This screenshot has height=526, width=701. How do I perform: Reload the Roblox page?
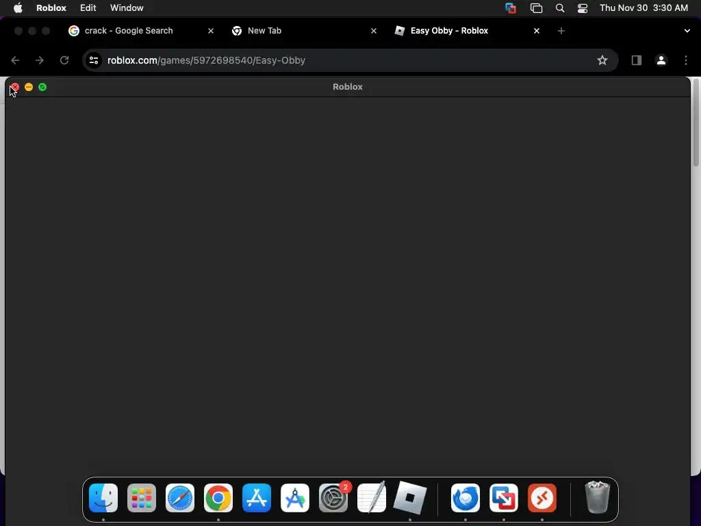[64, 60]
